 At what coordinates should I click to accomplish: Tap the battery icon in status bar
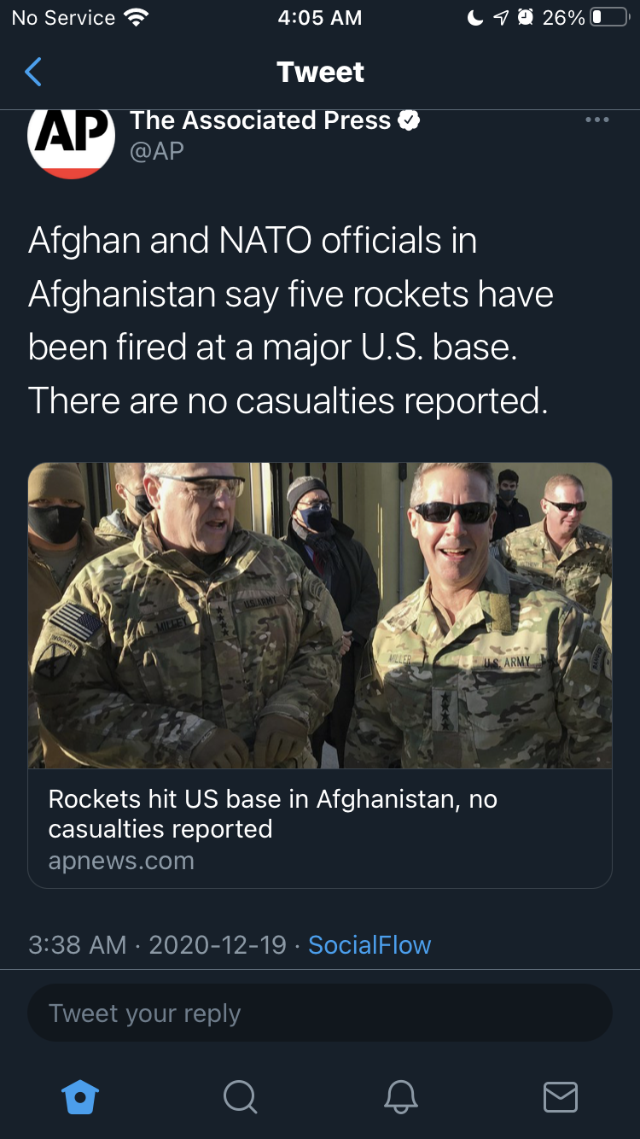609,17
